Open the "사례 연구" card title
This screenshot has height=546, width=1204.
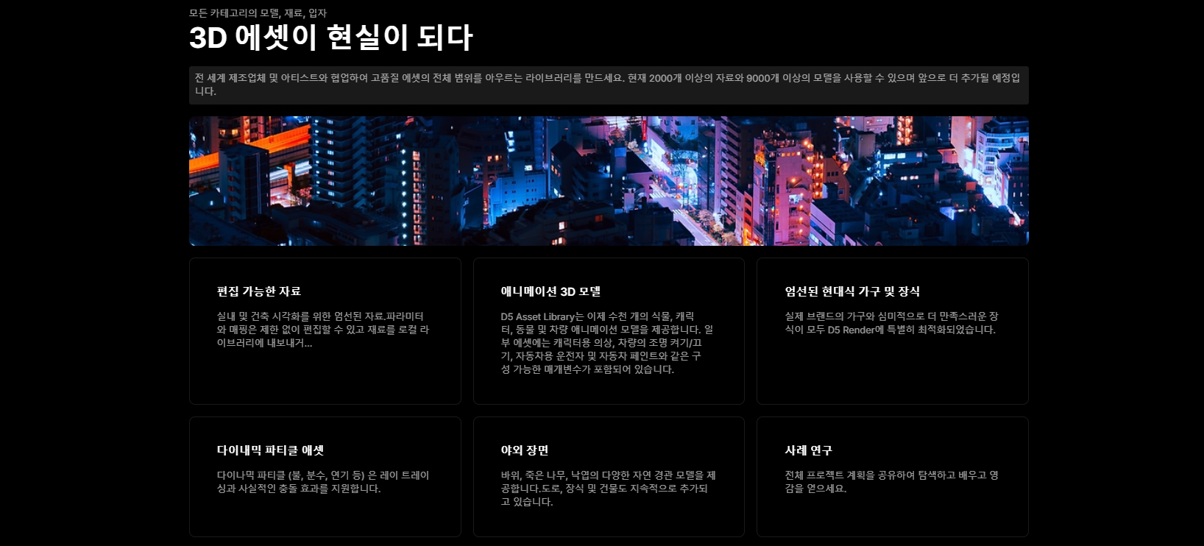tap(808, 450)
